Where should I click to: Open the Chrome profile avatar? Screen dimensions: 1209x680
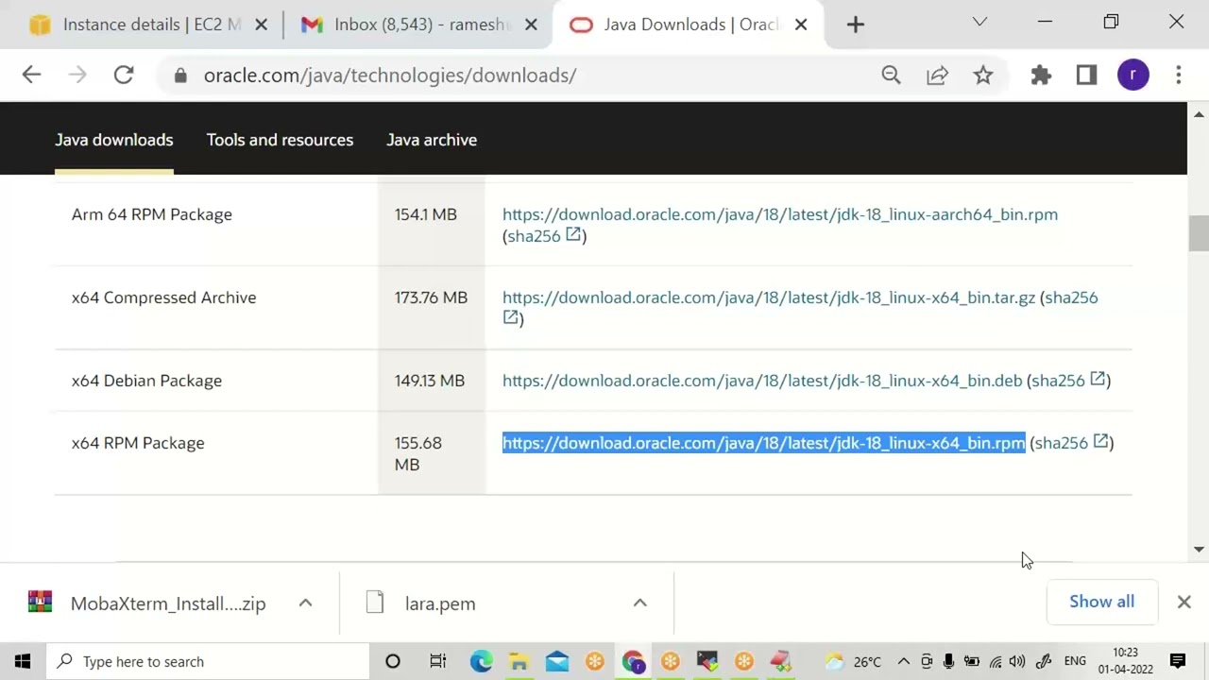(x=1133, y=76)
